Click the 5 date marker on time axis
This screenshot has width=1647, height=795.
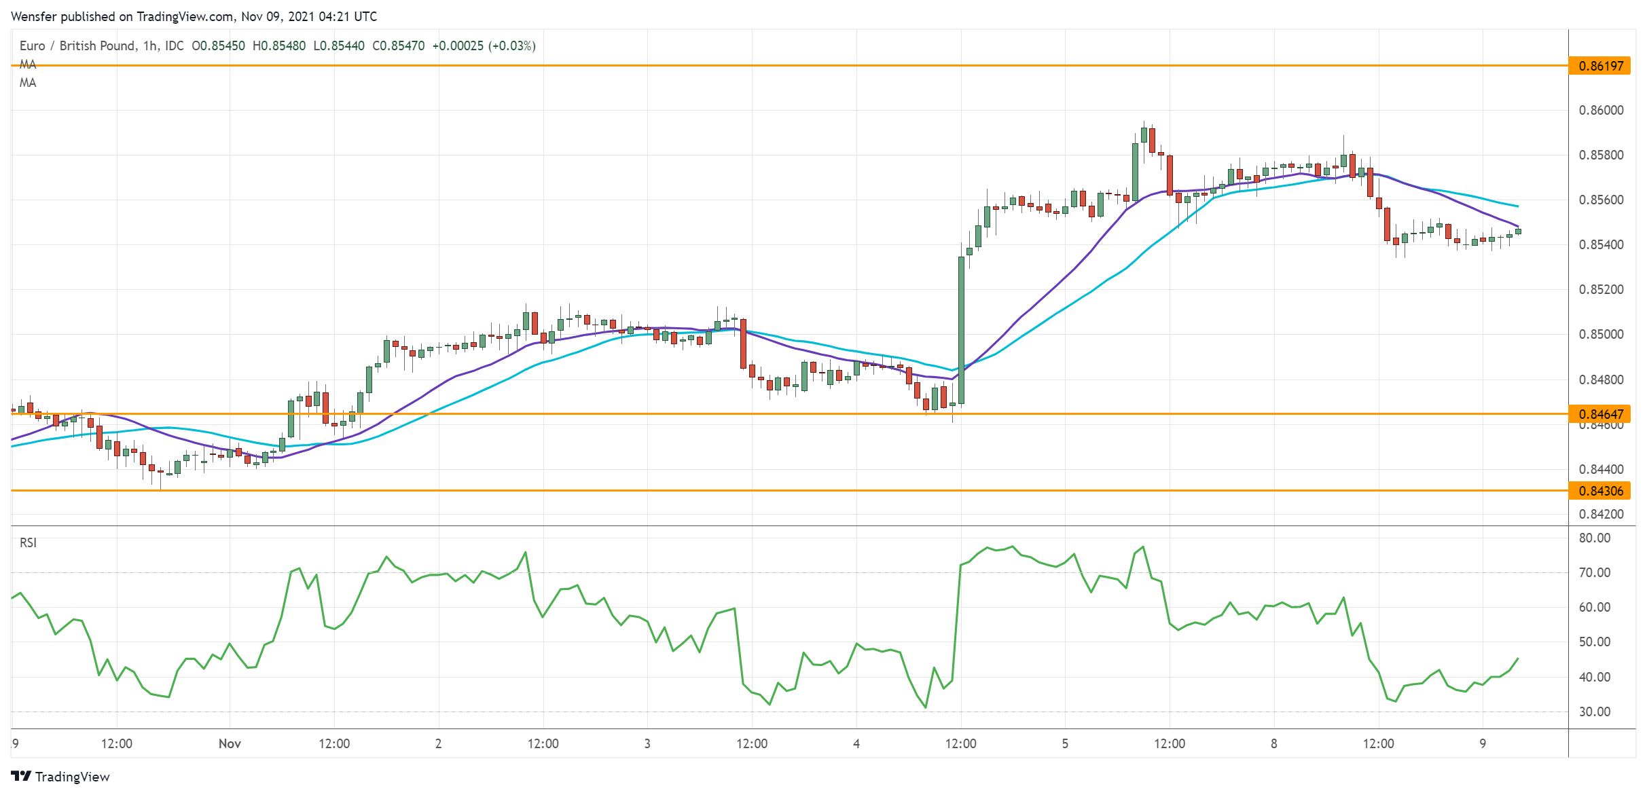pos(1065,743)
